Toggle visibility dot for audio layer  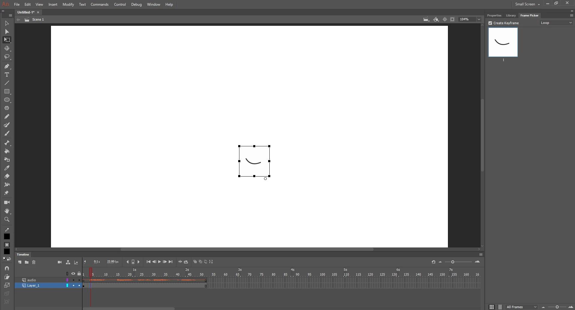(73, 280)
